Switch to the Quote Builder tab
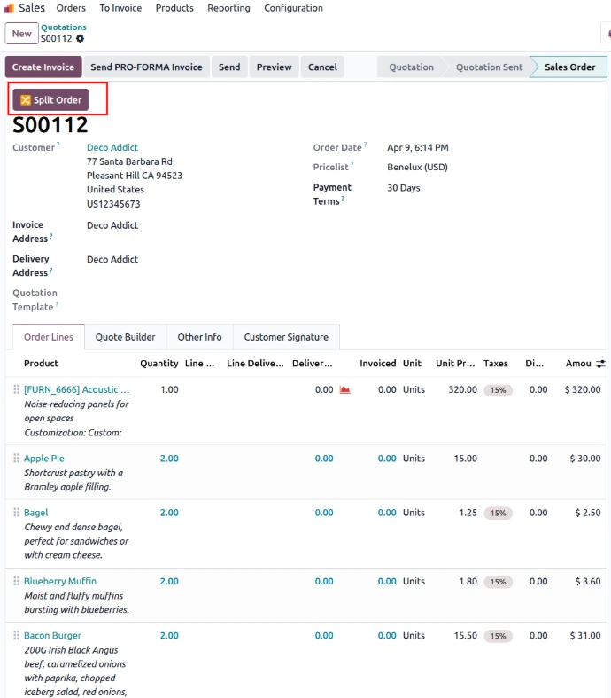 (125, 337)
